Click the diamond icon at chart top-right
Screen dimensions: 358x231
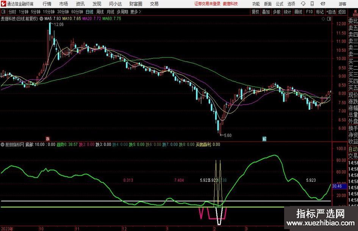click(x=323, y=19)
